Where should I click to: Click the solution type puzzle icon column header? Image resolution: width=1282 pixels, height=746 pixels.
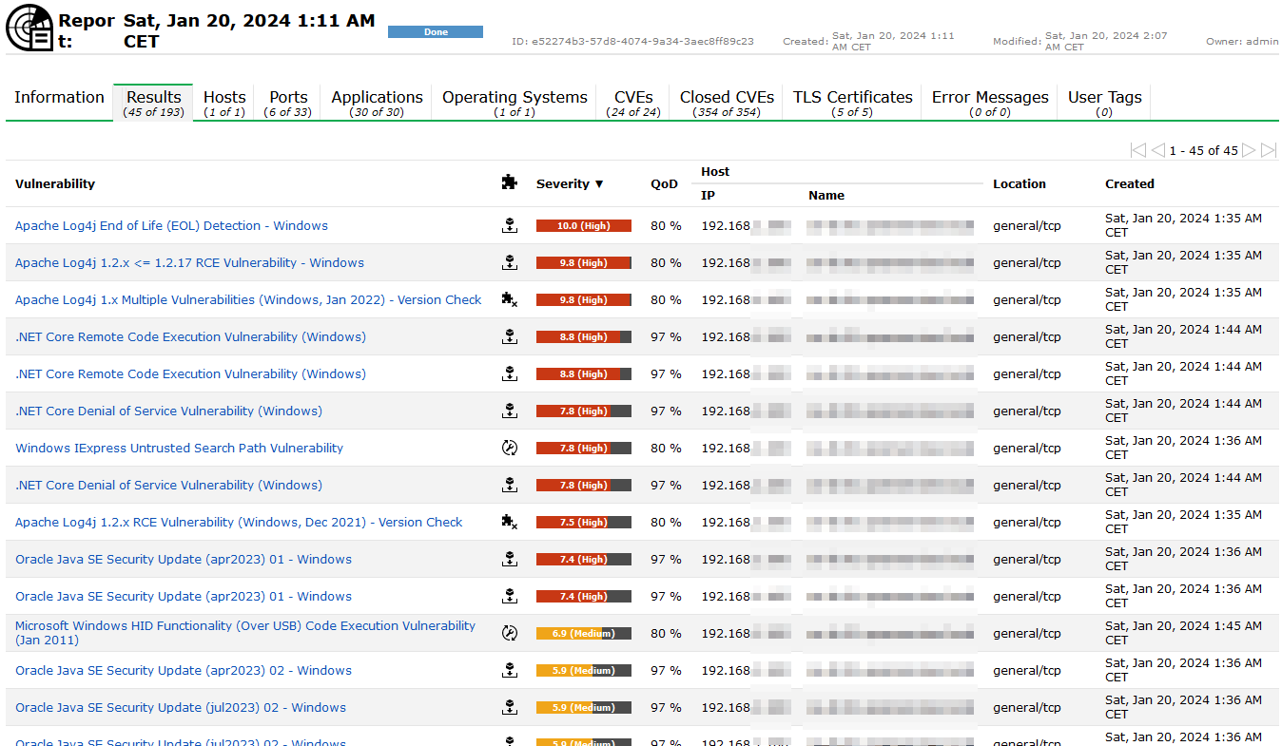pyautogui.click(x=510, y=182)
